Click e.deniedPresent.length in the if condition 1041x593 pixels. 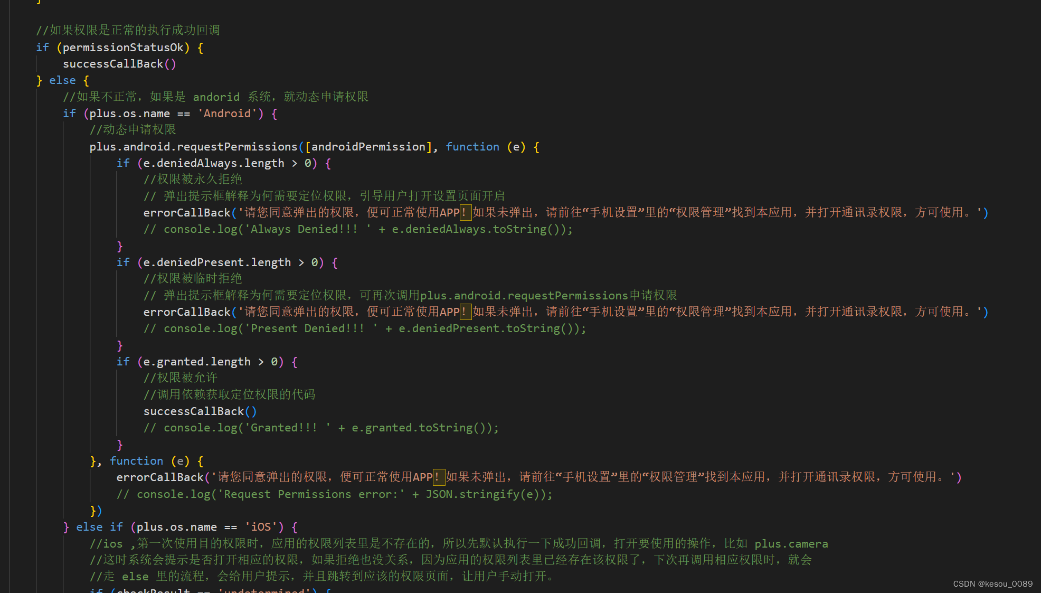click(217, 262)
